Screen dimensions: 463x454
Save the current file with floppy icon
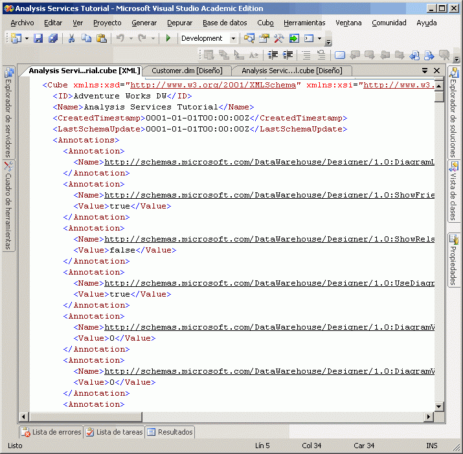(38, 38)
